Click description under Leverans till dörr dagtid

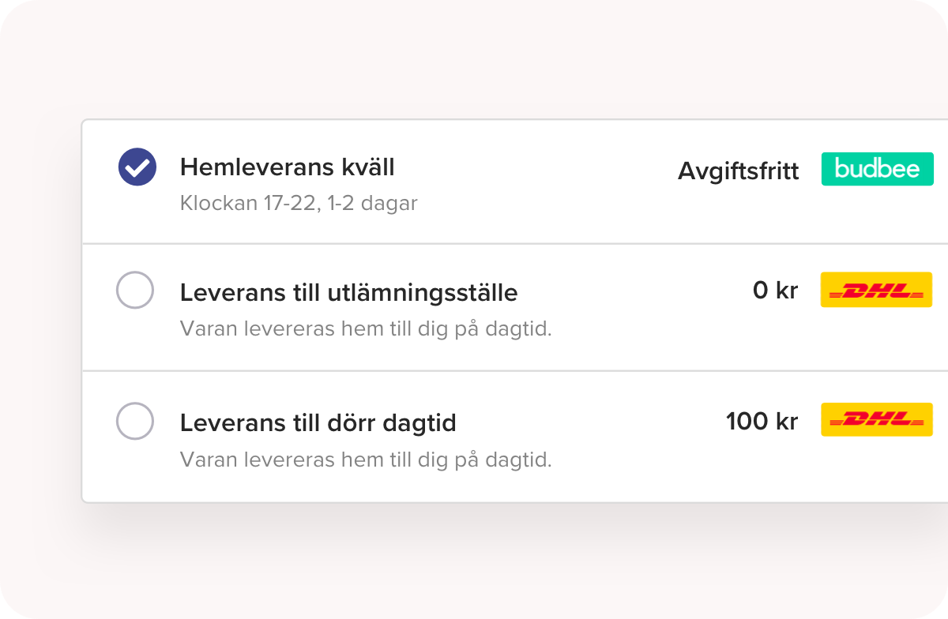(366, 459)
